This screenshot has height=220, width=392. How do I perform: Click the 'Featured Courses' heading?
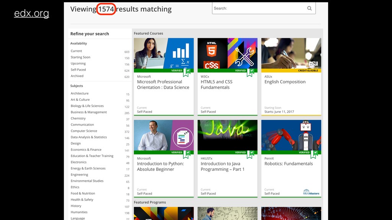pos(148,33)
